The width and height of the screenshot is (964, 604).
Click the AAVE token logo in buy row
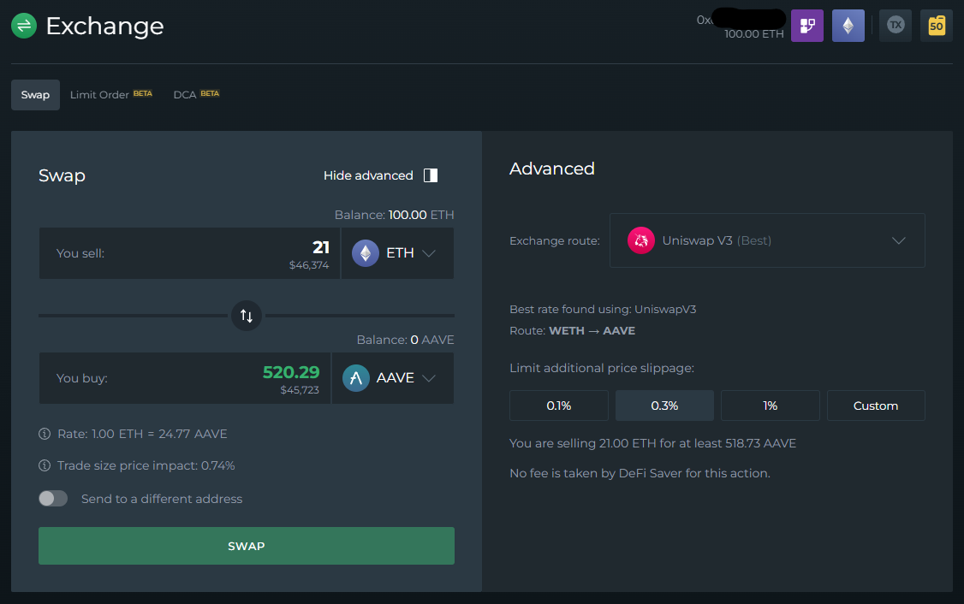355,377
